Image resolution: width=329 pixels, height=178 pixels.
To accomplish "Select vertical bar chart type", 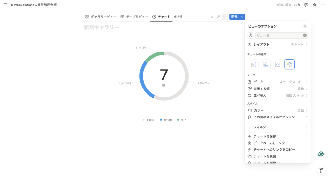I will click(x=253, y=64).
